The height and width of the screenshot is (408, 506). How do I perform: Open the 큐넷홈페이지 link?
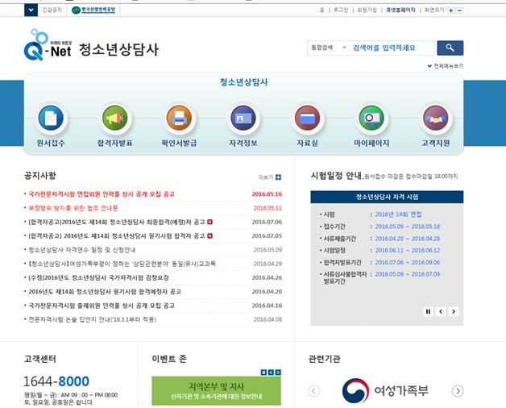[x=400, y=10]
